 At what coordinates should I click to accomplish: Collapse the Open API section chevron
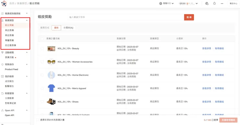(27, 110)
